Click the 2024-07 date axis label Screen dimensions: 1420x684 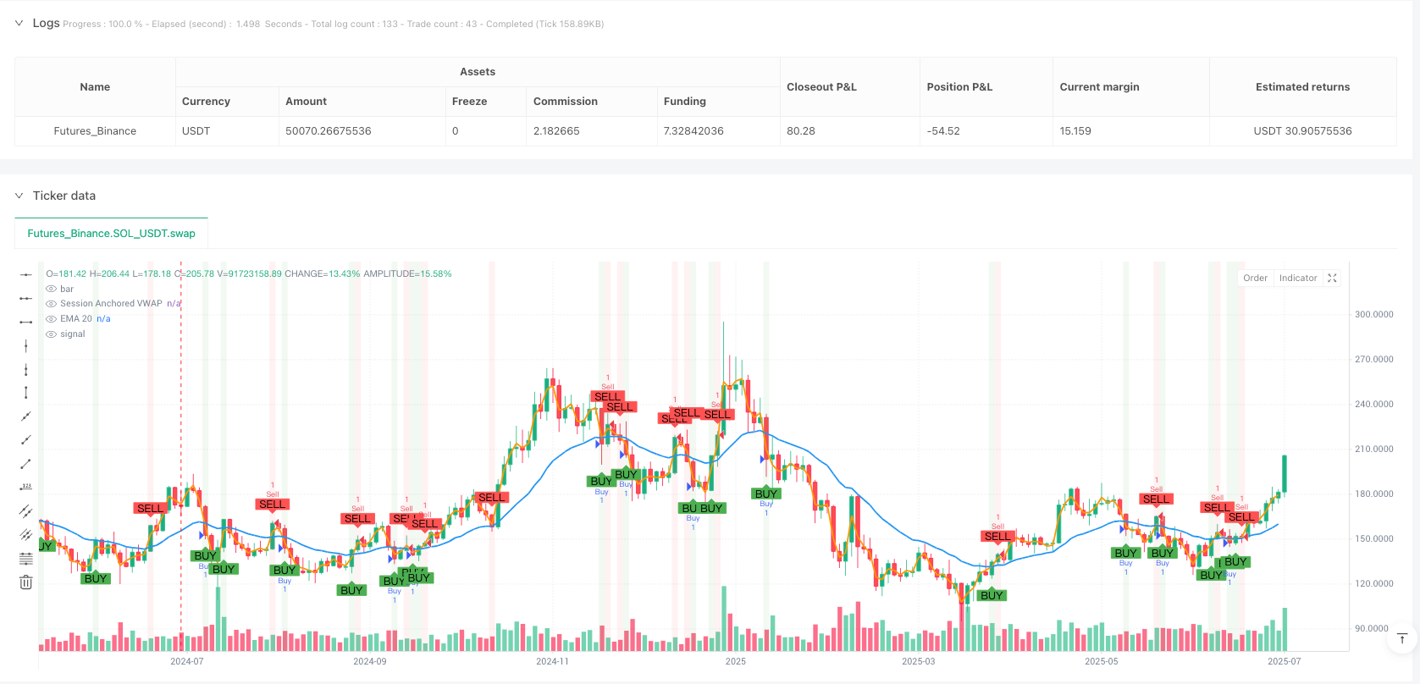pyautogui.click(x=186, y=661)
